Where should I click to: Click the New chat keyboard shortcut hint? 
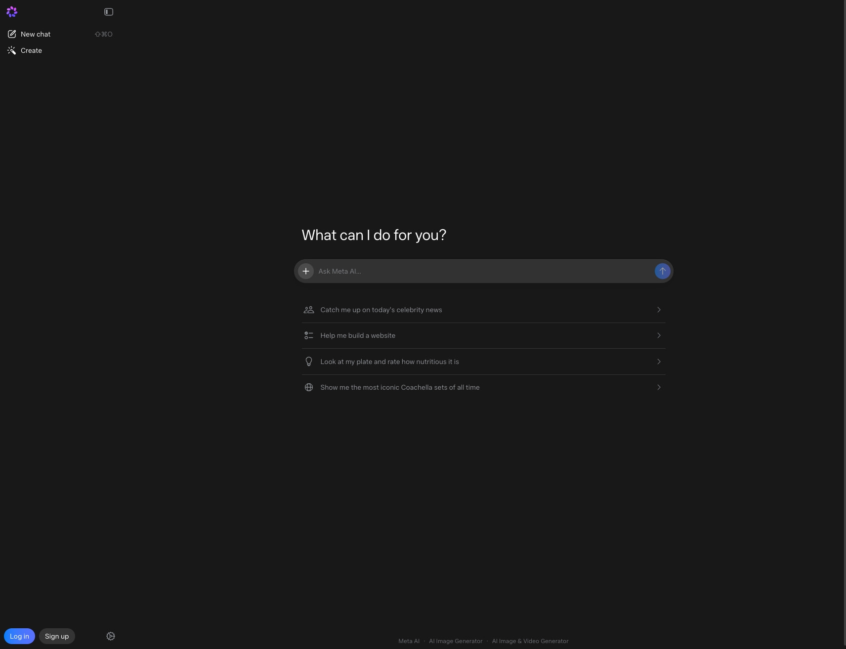point(104,34)
